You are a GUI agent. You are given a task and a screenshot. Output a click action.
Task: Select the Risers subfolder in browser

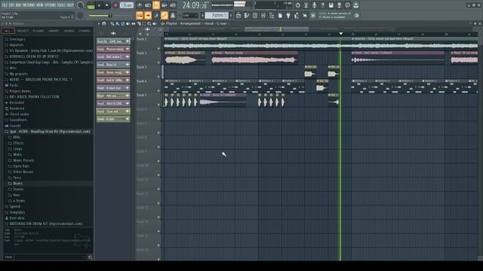point(18,184)
